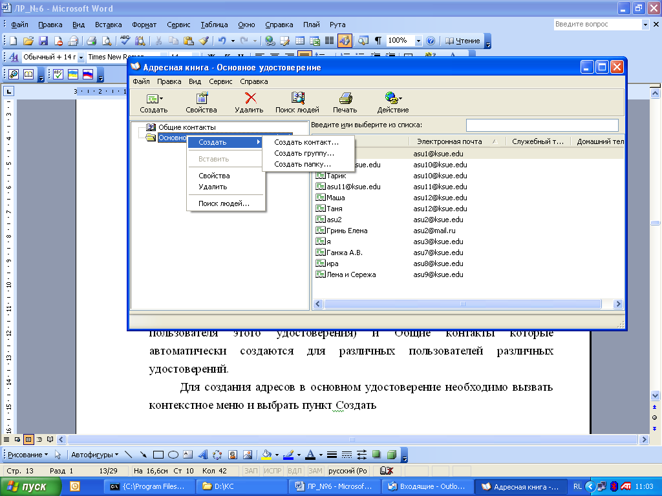
Task: Choose Создать контакт... from submenu
Action: [x=308, y=142]
